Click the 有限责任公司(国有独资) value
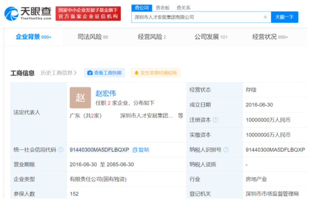 [x=98, y=179]
